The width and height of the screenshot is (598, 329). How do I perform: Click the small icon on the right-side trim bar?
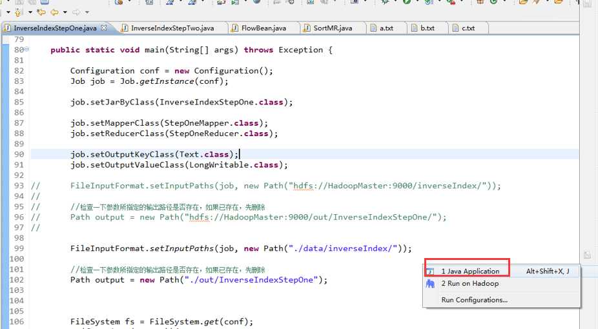[587, 255]
